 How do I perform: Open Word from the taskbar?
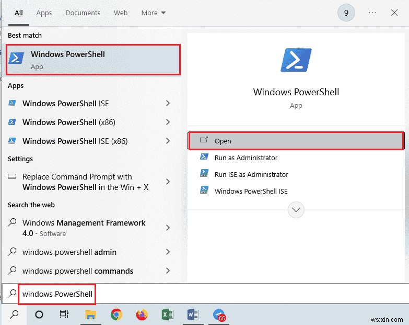pyautogui.click(x=193, y=315)
